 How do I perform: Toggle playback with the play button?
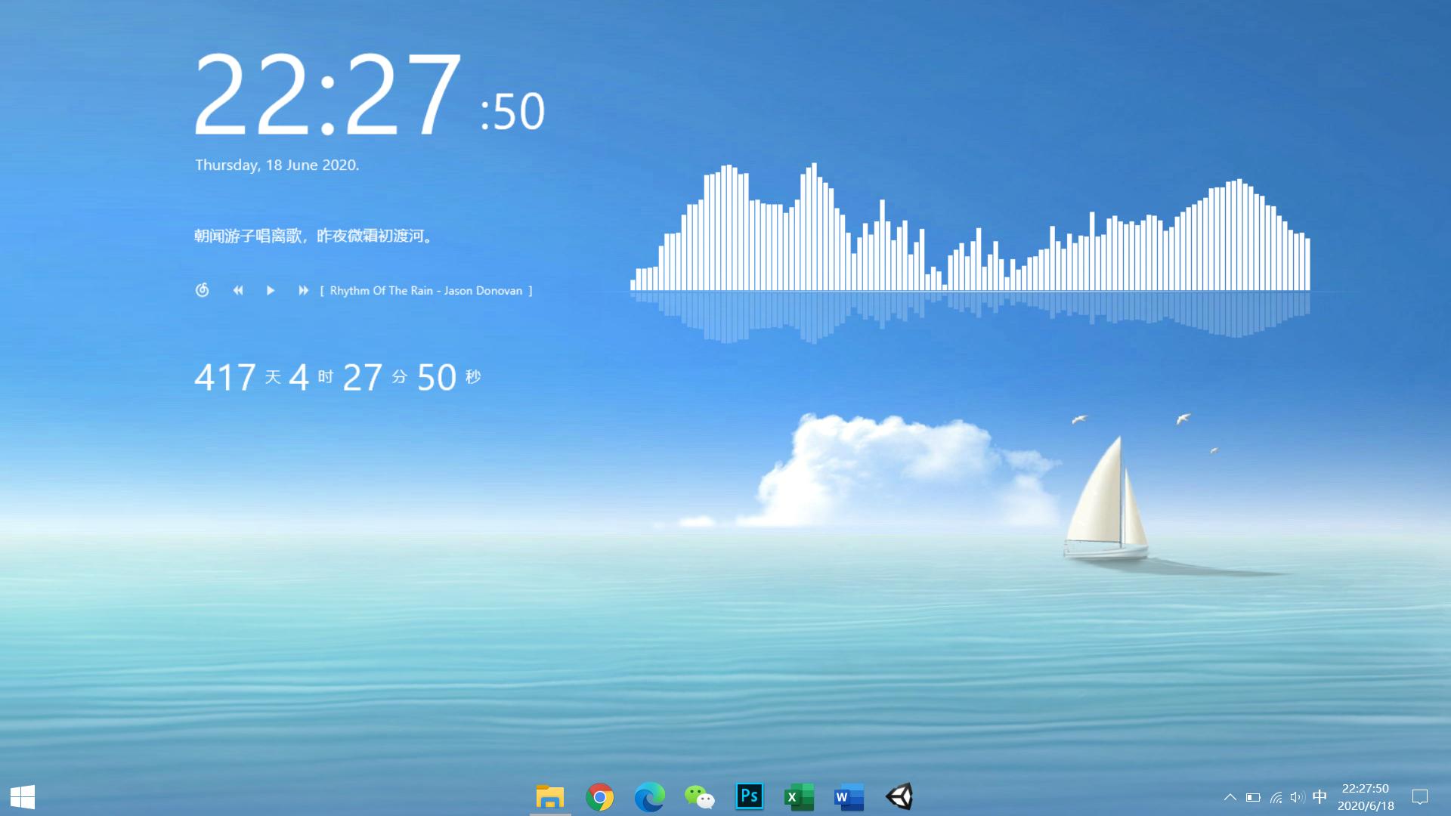270,290
